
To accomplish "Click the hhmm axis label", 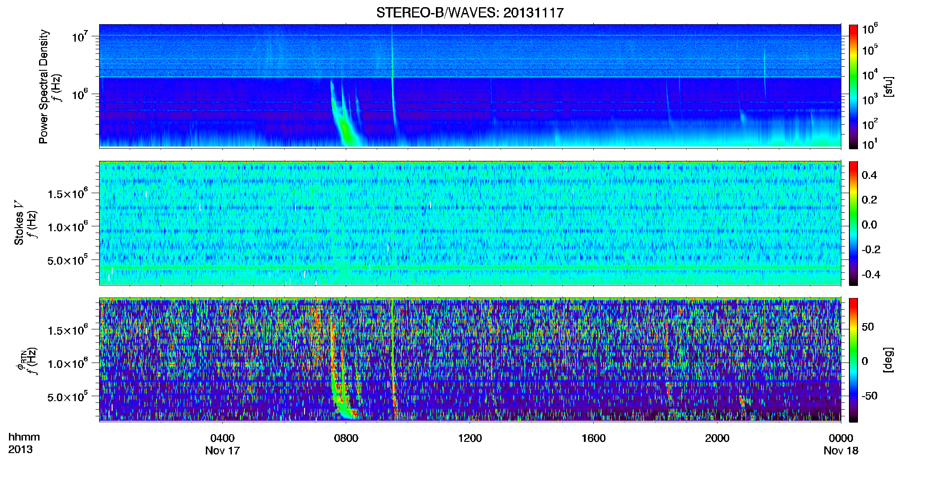I will (x=24, y=437).
